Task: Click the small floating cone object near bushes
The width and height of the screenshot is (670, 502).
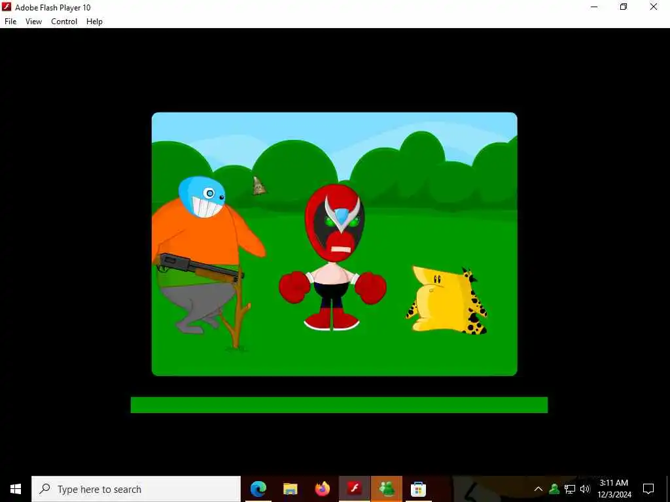Action: pos(258,186)
